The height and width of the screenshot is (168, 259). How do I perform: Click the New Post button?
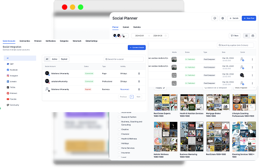pos(249,18)
